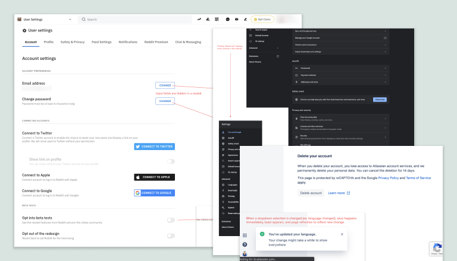The width and height of the screenshot is (457, 261).
Task: Click the pencil create-post icon
Action: tap(245, 20)
